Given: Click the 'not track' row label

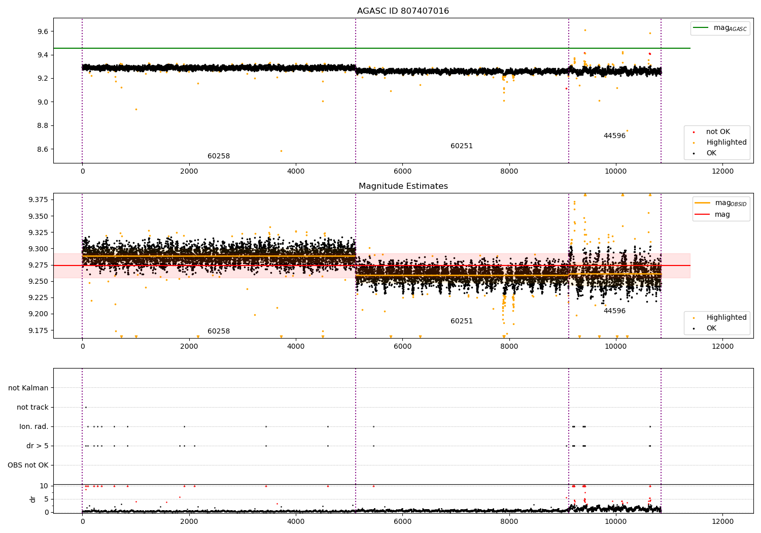Looking at the screenshot, I should 32,408.
